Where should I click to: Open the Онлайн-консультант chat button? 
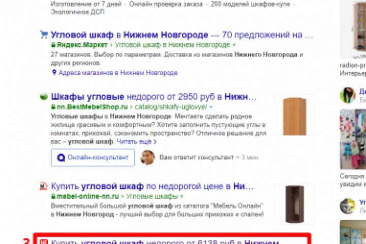click(93, 158)
